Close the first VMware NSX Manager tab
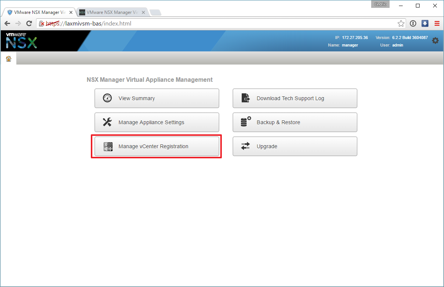 click(x=71, y=12)
